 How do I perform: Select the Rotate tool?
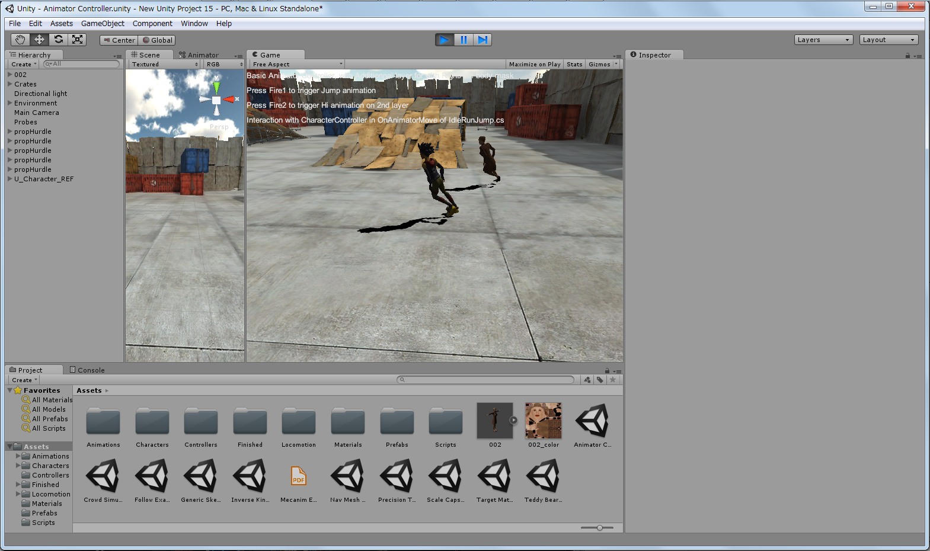58,40
